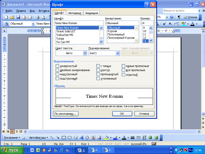Open the highlight color dropdown arrow
205x154 pixels.
point(188,24)
